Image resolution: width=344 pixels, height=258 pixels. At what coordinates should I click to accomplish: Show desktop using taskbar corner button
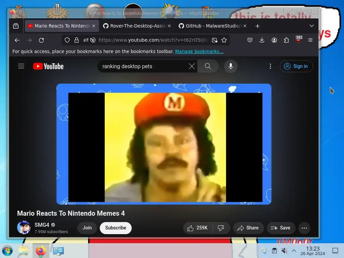335,251
